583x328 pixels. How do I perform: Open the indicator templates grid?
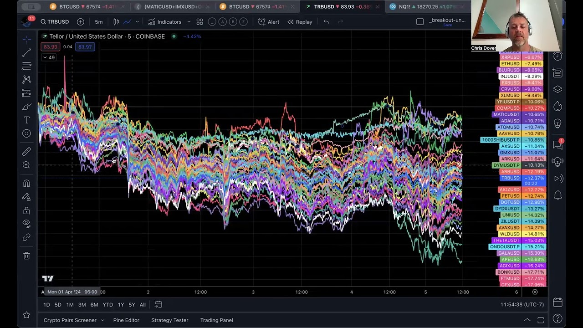(199, 22)
